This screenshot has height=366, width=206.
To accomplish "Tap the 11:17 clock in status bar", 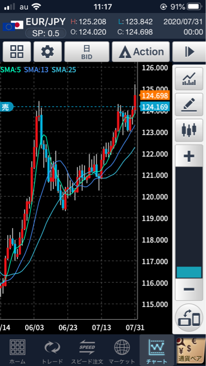I will 103,7.
